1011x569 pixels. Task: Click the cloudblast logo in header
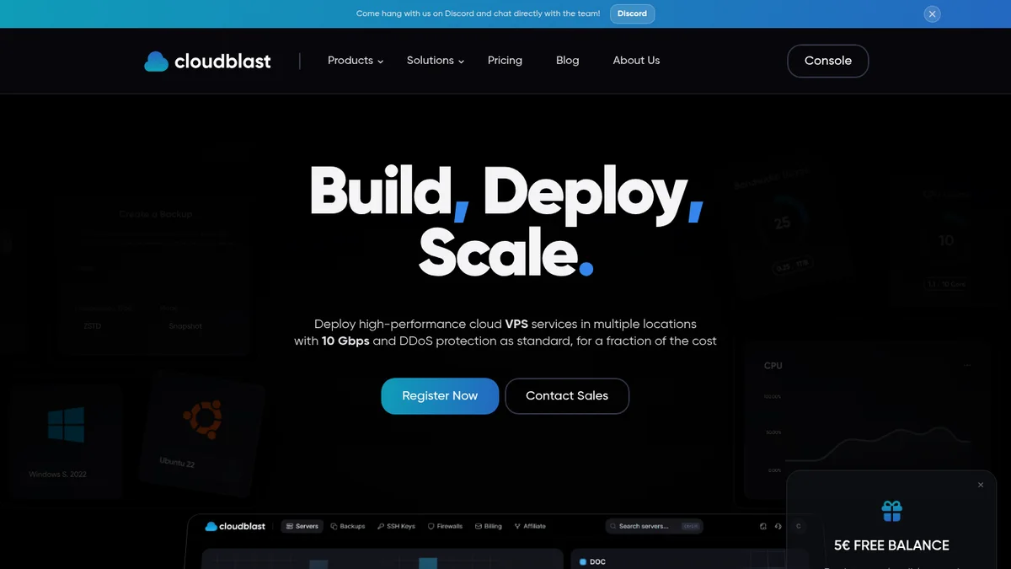(207, 61)
